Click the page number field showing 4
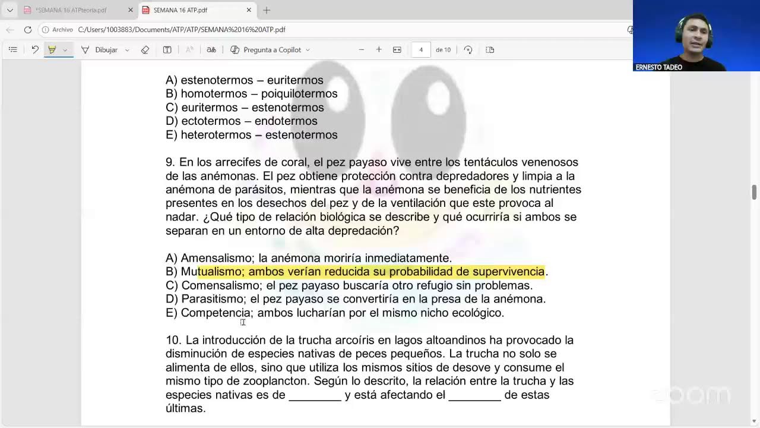This screenshot has height=428, width=760. click(x=421, y=50)
